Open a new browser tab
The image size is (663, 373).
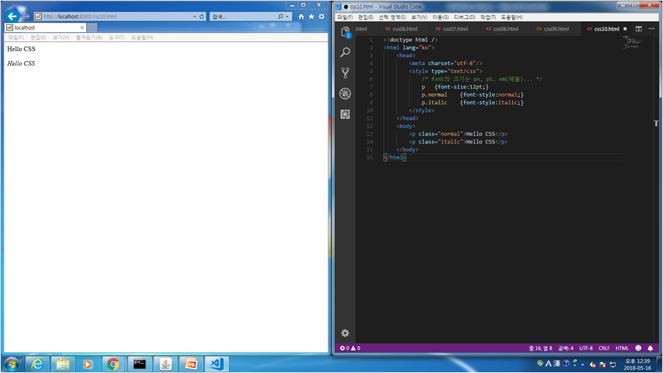tap(92, 27)
